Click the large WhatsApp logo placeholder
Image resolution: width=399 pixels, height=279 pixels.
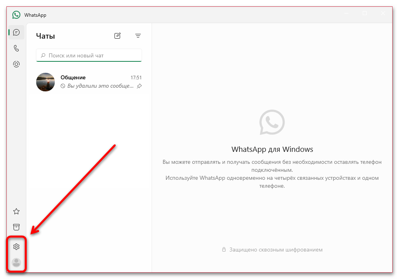[272, 122]
